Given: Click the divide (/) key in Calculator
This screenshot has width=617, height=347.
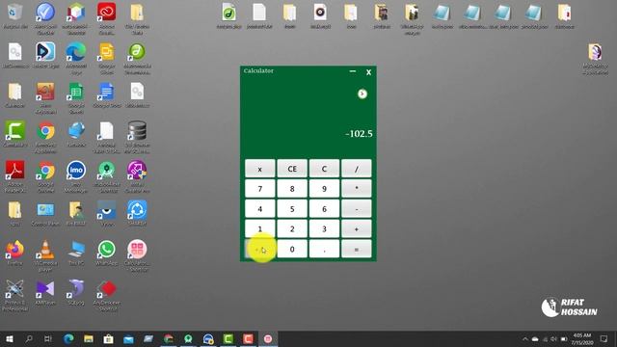Looking at the screenshot, I should point(357,169).
